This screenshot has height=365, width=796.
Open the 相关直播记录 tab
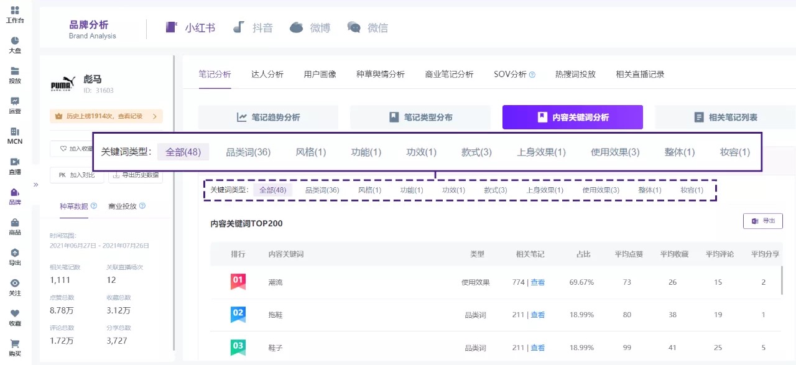pos(640,74)
